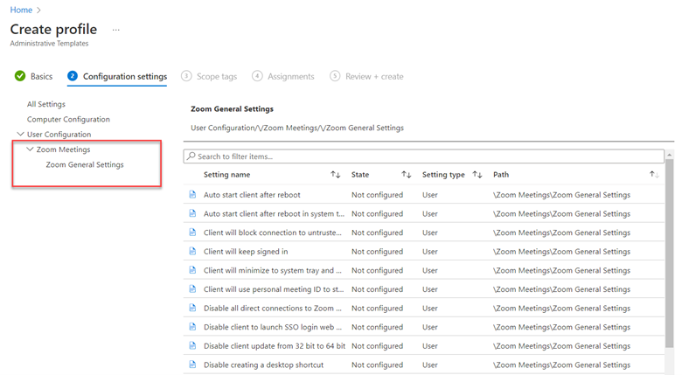
Task: Click the step 5 circle for Review + create
Action: tap(335, 76)
